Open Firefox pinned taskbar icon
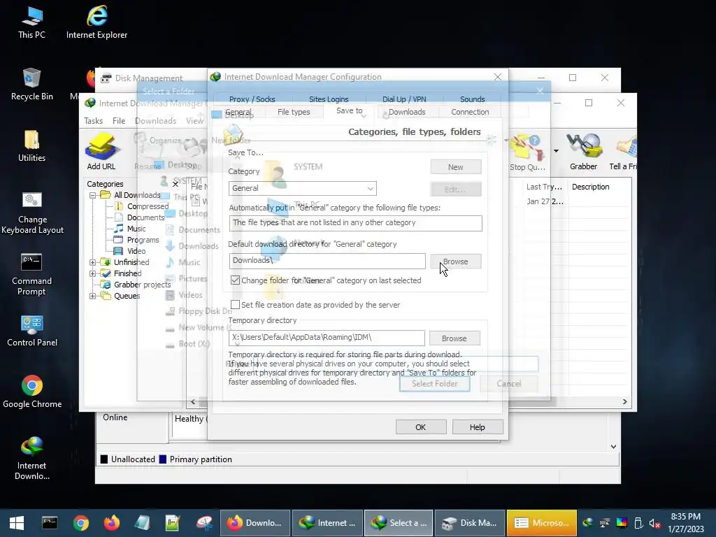The height and width of the screenshot is (537, 716). pos(111,523)
